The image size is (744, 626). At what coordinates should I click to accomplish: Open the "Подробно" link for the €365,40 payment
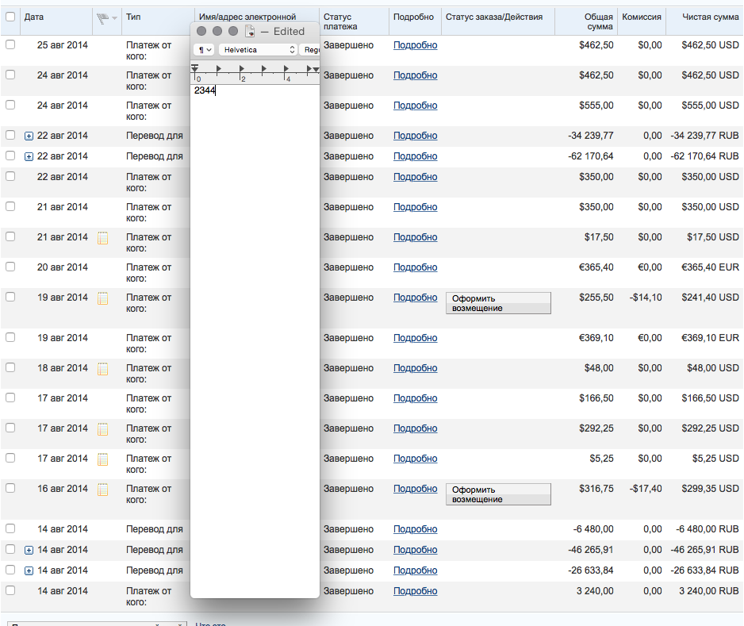tap(415, 267)
